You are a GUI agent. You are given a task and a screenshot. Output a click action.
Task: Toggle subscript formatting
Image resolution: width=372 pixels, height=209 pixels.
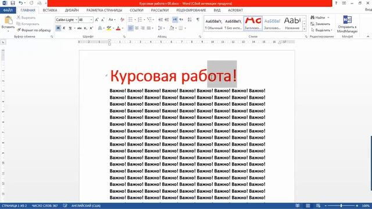point(85,28)
